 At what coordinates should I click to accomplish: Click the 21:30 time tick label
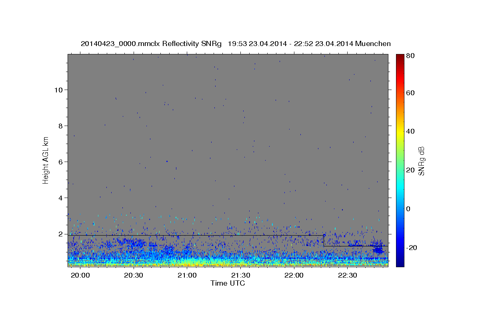241,276
